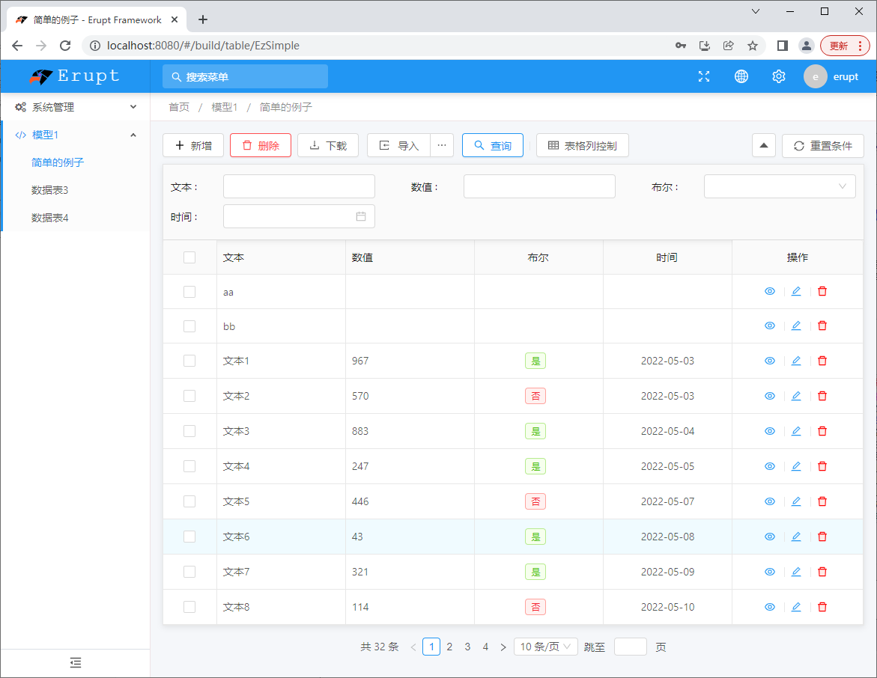The width and height of the screenshot is (877, 678).
Task: Check the checkbox for row aa
Action: coord(189,292)
